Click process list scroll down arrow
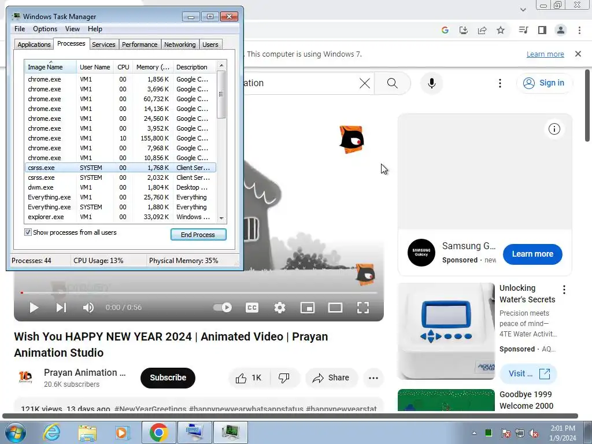 (221, 218)
